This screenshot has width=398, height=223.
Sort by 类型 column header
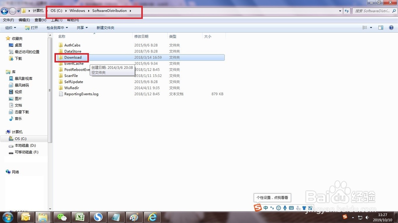173,37
